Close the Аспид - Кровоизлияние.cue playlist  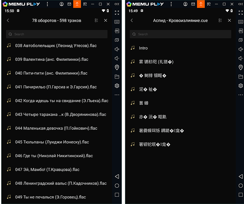pyautogui.click(x=229, y=20)
